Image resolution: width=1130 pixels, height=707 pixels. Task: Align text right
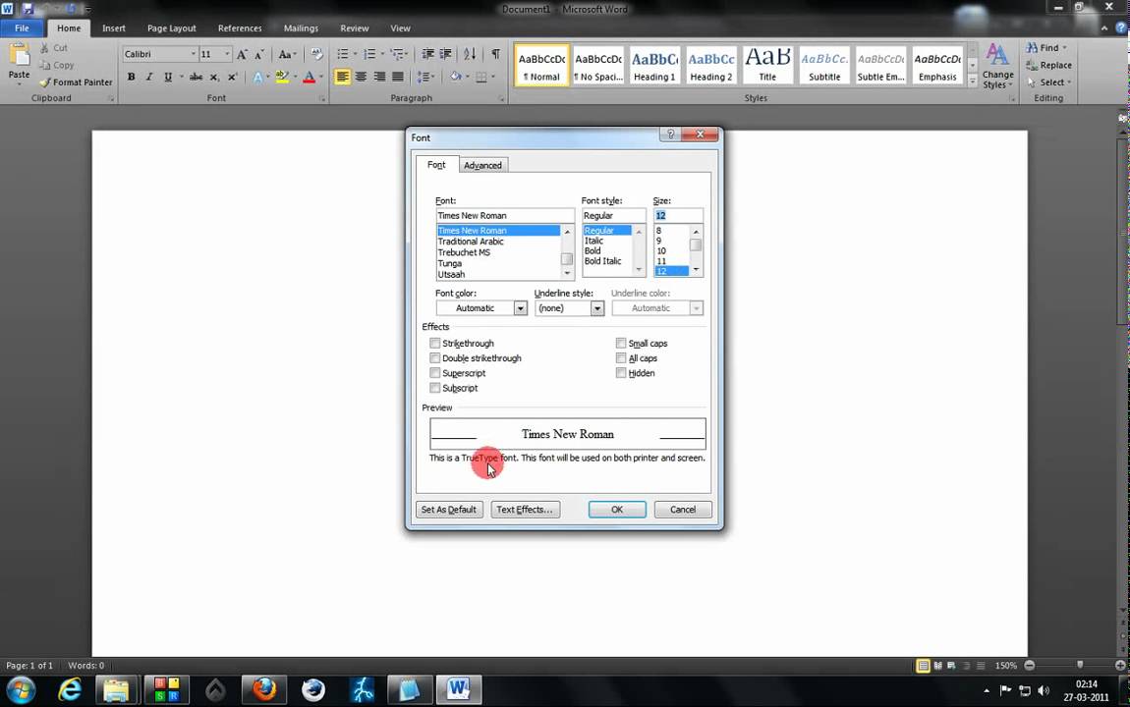(379, 77)
